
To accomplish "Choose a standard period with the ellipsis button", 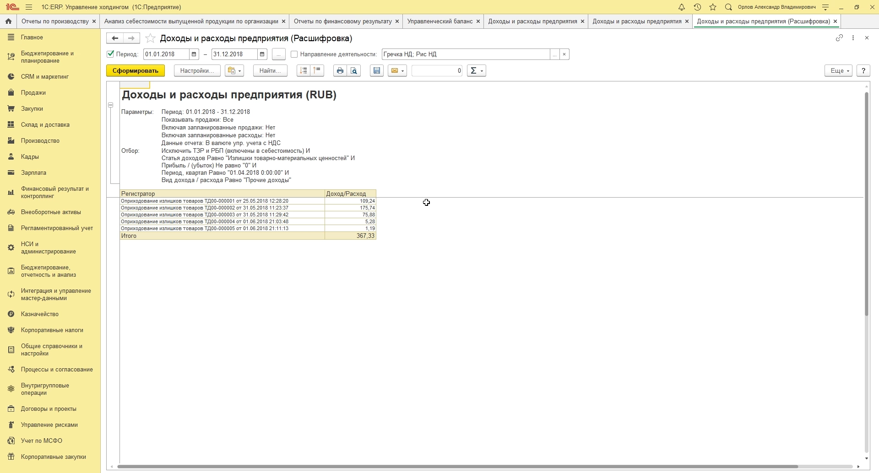I will 279,54.
